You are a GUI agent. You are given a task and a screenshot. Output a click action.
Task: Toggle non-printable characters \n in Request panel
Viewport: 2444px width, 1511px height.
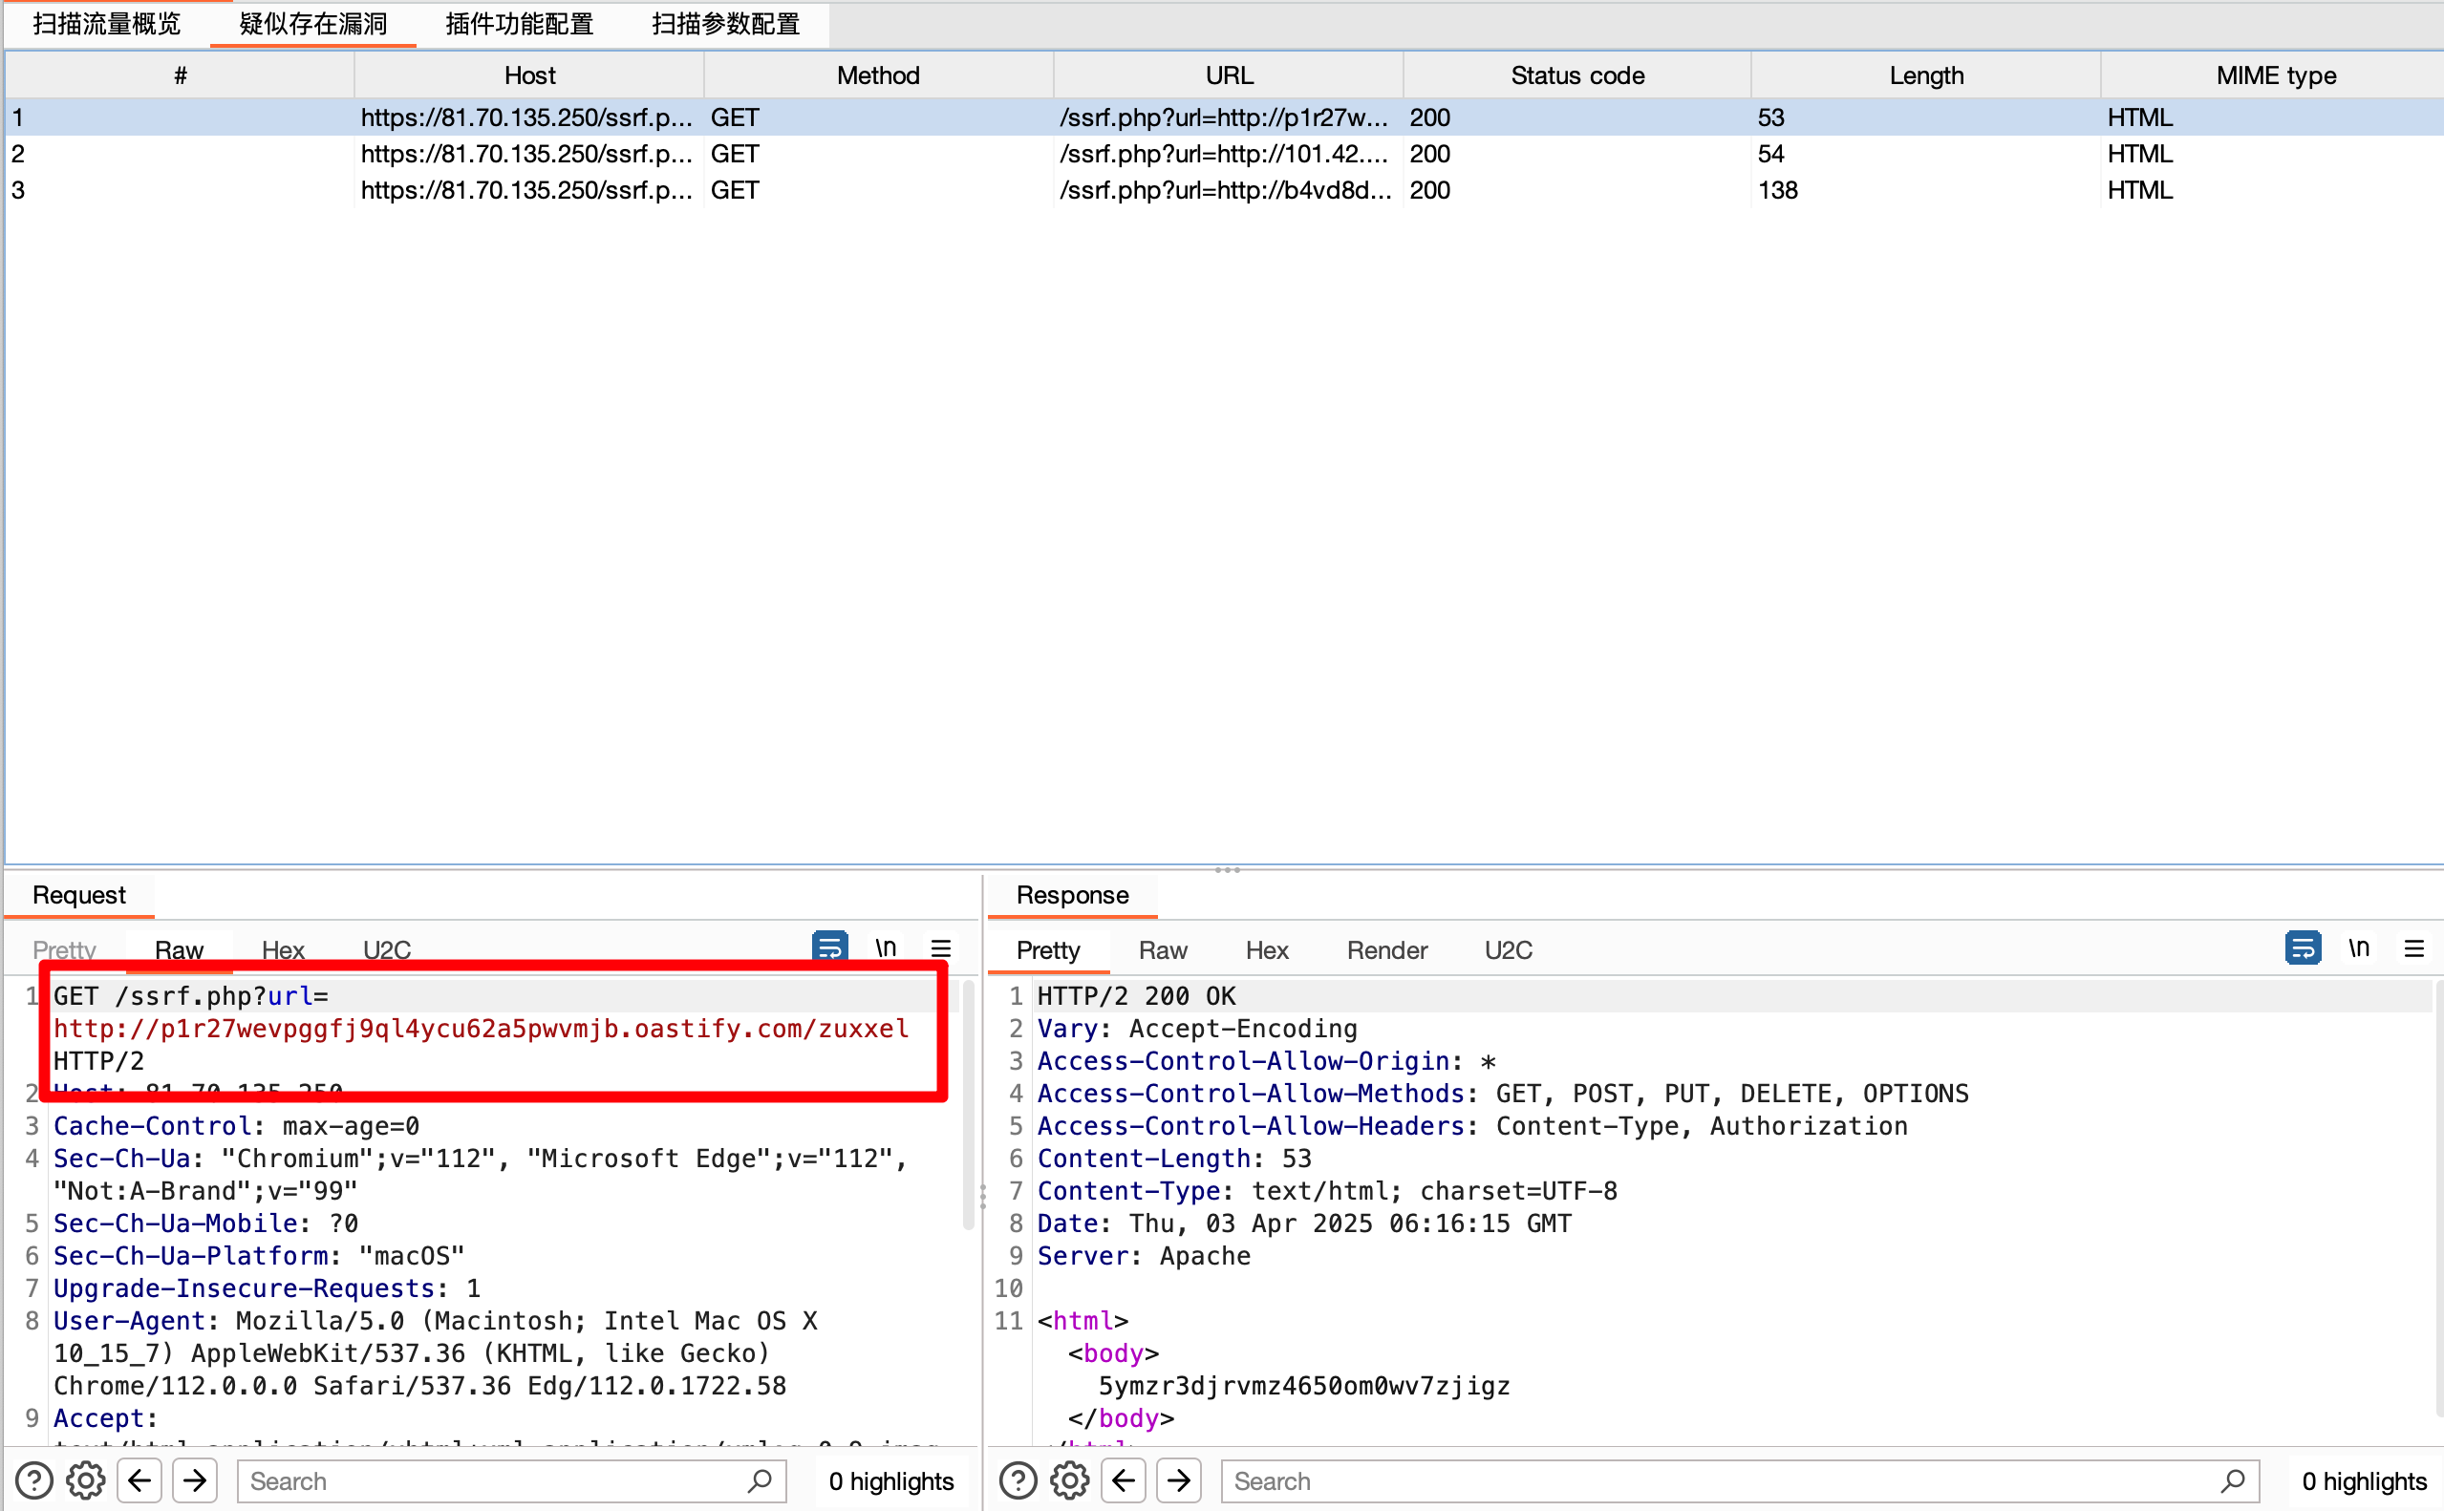886,947
